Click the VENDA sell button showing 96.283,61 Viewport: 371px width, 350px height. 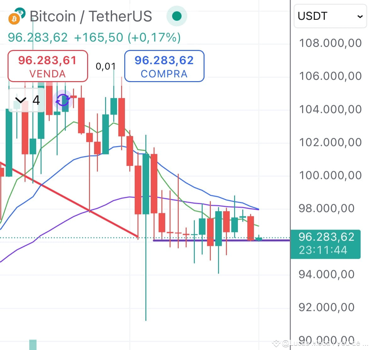[x=47, y=66]
